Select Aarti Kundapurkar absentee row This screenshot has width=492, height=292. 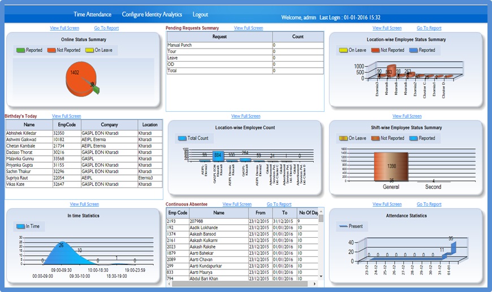tap(242, 266)
